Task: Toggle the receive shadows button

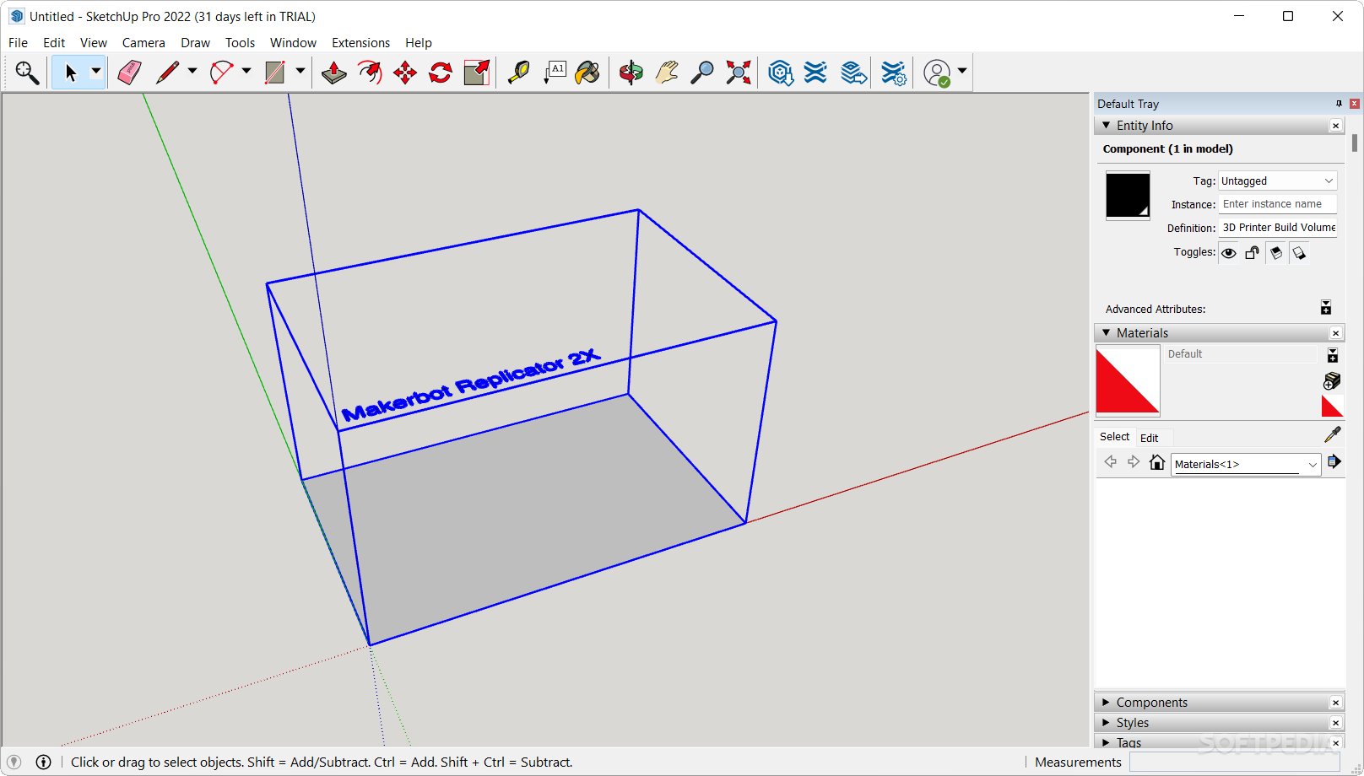Action: pyautogui.click(x=1276, y=253)
